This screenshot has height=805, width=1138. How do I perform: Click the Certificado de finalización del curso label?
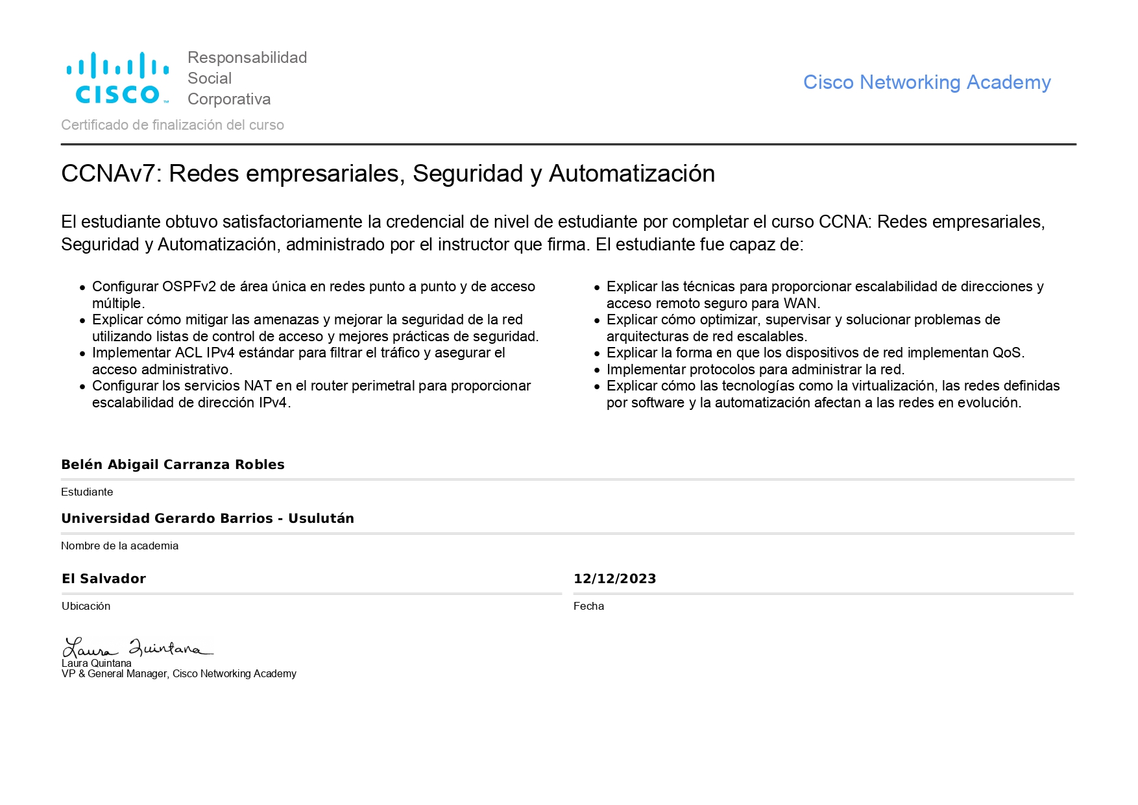click(173, 125)
